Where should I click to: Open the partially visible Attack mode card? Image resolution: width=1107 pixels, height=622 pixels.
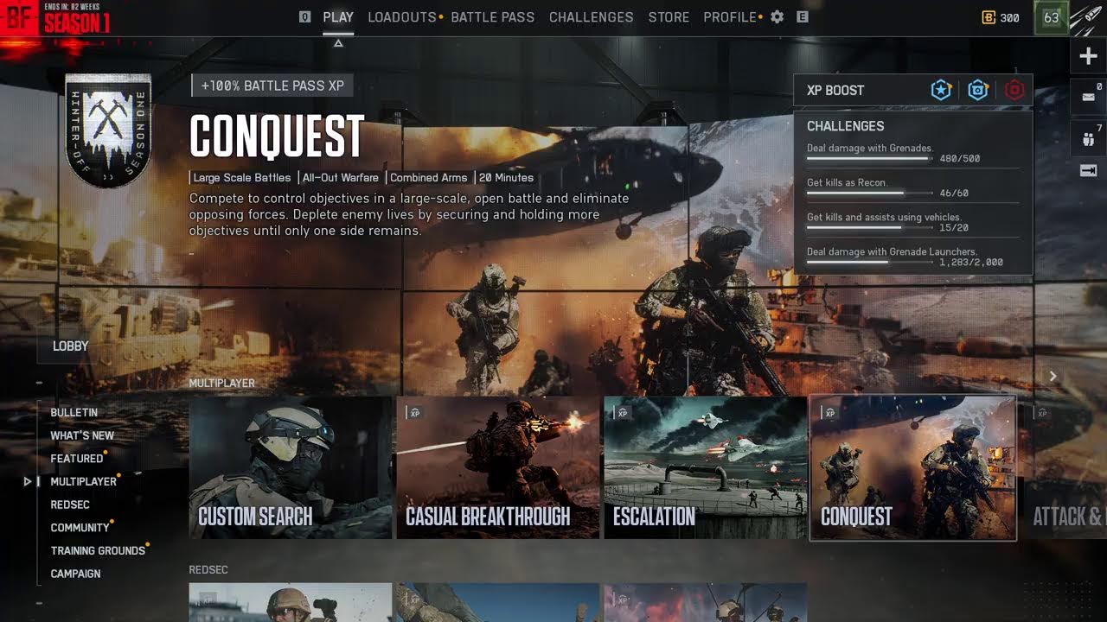tap(1065, 467)
